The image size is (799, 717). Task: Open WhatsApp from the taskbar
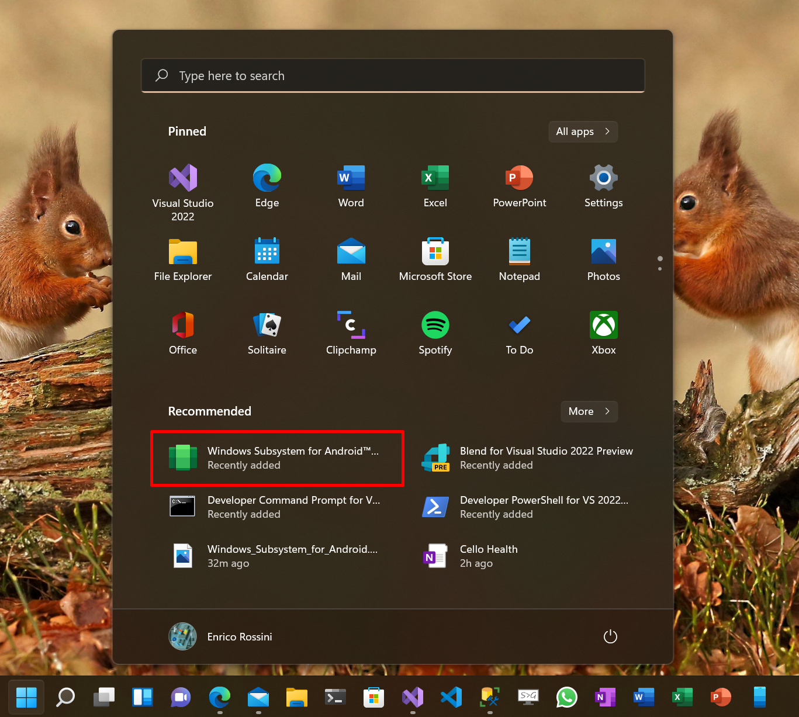(566, 697)
